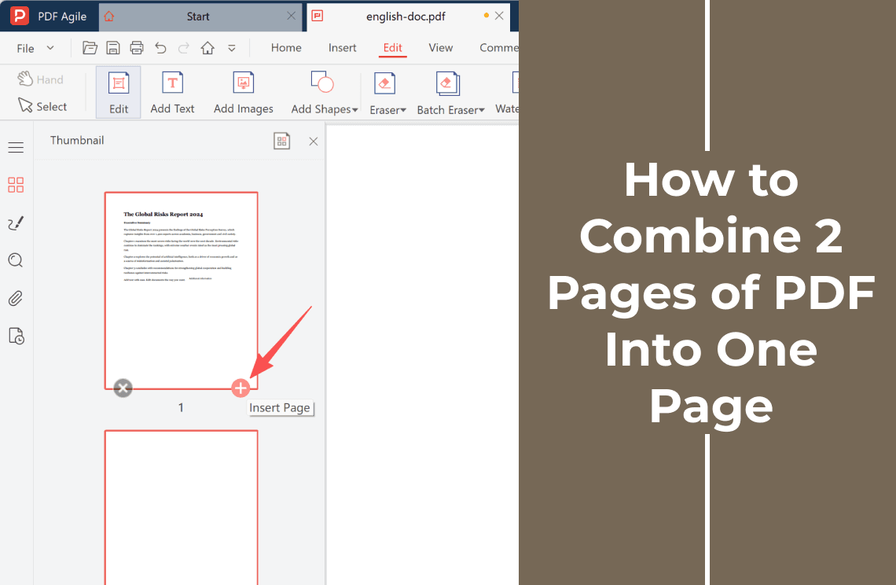
Task: Open the Edit ribbon tab
Action: (x=392, y=48)
